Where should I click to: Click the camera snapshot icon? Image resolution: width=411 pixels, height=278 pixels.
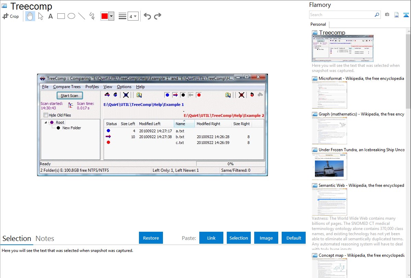click(x=387, y=15)
